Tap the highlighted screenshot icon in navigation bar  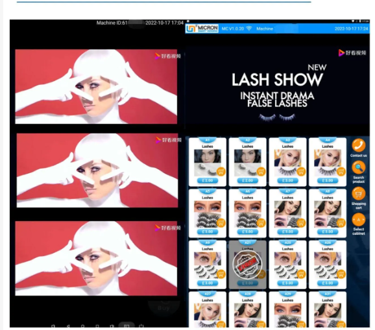(127, 325)
